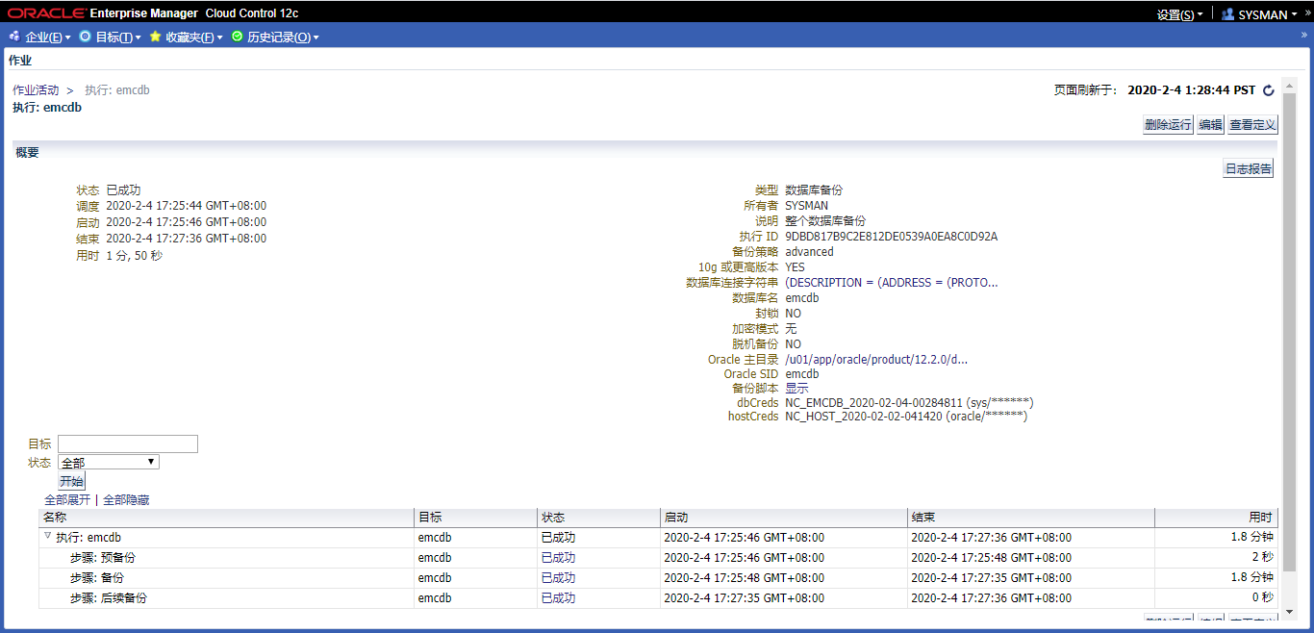This screenshot has height=633, width=1314.
Task: Expand the header overflow chevron
Action: tap(1306, 12)
